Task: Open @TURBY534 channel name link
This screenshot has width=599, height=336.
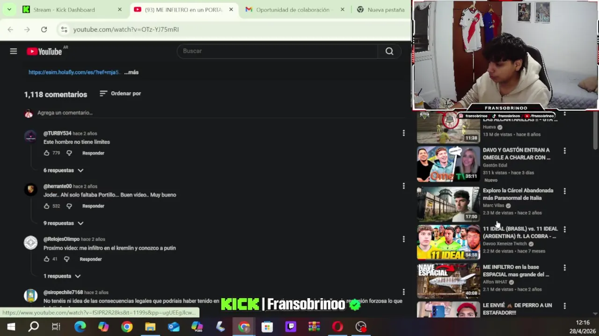Action: click(x=57, y=133)
